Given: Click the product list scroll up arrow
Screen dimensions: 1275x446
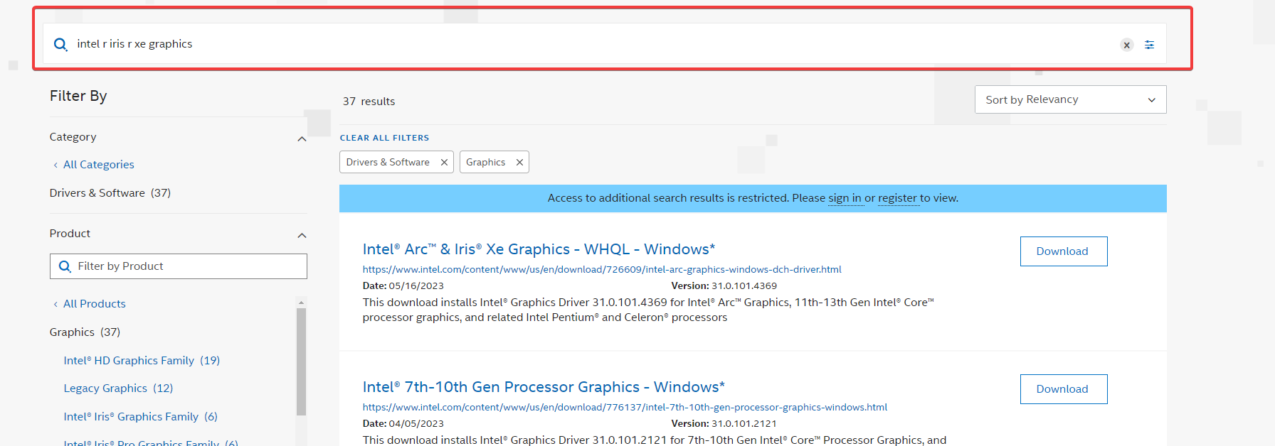Looking at the screenshot, I should [301, 302].
